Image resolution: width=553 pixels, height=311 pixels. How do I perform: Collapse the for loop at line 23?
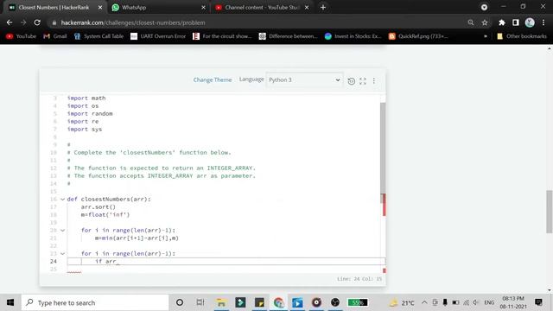[x=63, y=253]
